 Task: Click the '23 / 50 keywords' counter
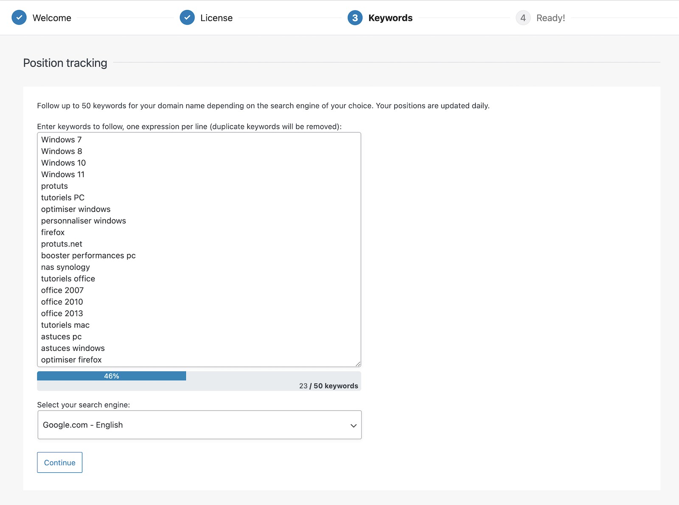[328, 386]
